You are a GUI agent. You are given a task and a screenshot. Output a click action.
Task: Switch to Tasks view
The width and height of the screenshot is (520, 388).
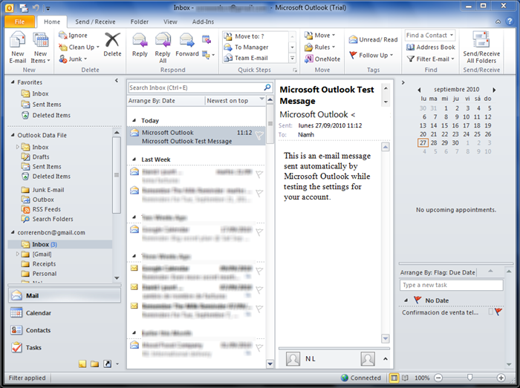(x=65, y=347)
